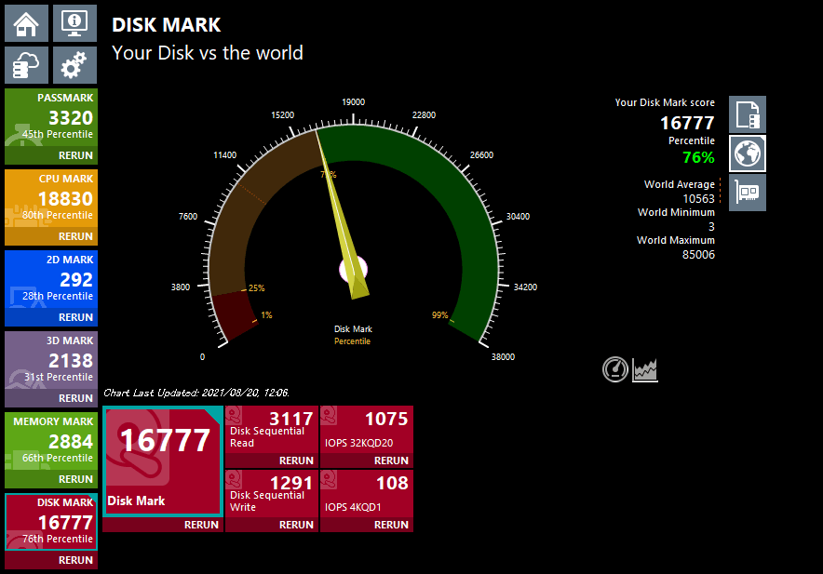Click the World Minimum 3 value
The image size is (823, 574).
pyautogui.click(x=711, y=227)
